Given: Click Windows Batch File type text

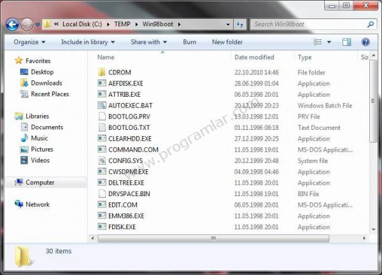Looking at the screenshot, I should click(325, 106).
